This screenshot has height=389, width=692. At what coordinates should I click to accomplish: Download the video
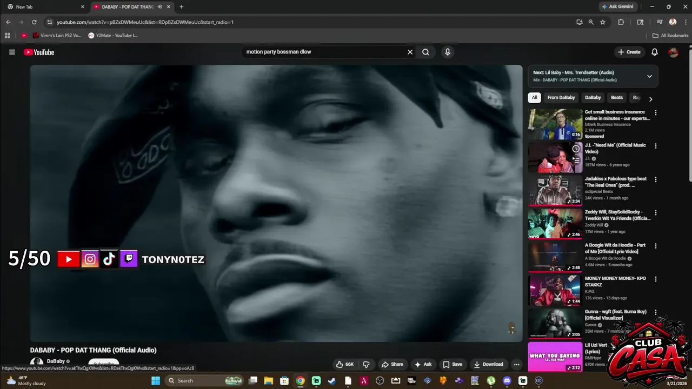point(489,364)
